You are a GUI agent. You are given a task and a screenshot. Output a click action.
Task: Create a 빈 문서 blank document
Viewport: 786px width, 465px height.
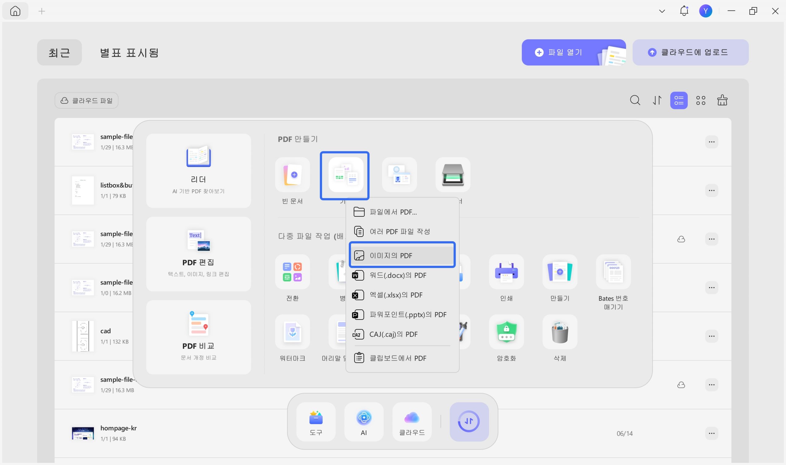[x=292, y=175]
